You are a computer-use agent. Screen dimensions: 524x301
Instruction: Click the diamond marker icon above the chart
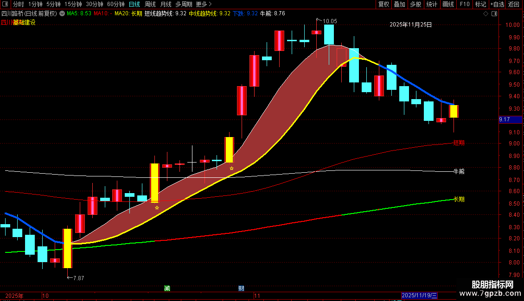tap(486, 14)
